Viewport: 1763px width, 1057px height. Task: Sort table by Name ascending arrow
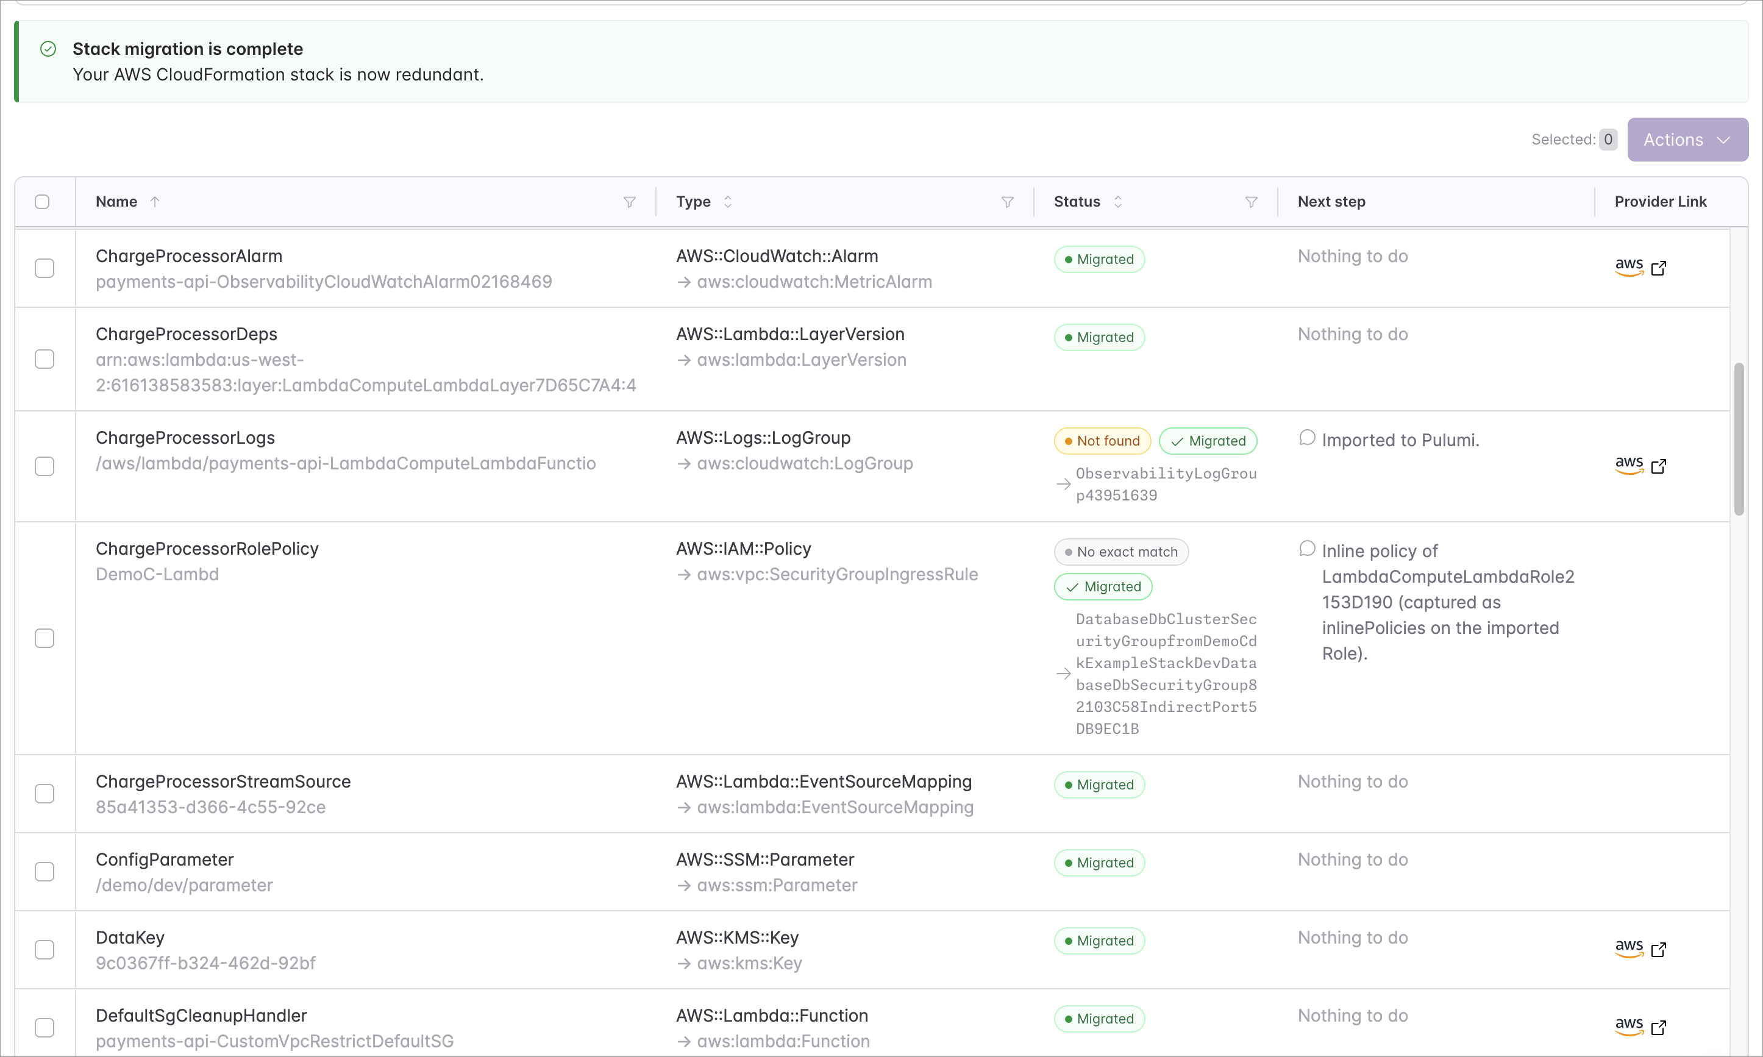pyautogui.click(x=155, y=202)
